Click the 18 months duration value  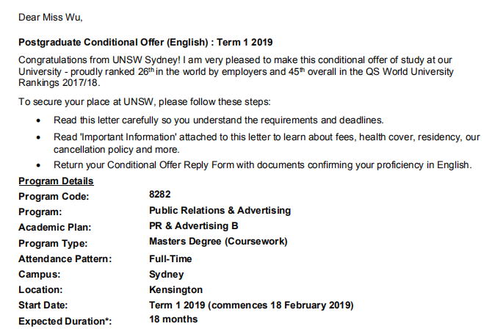pos(173,319)
